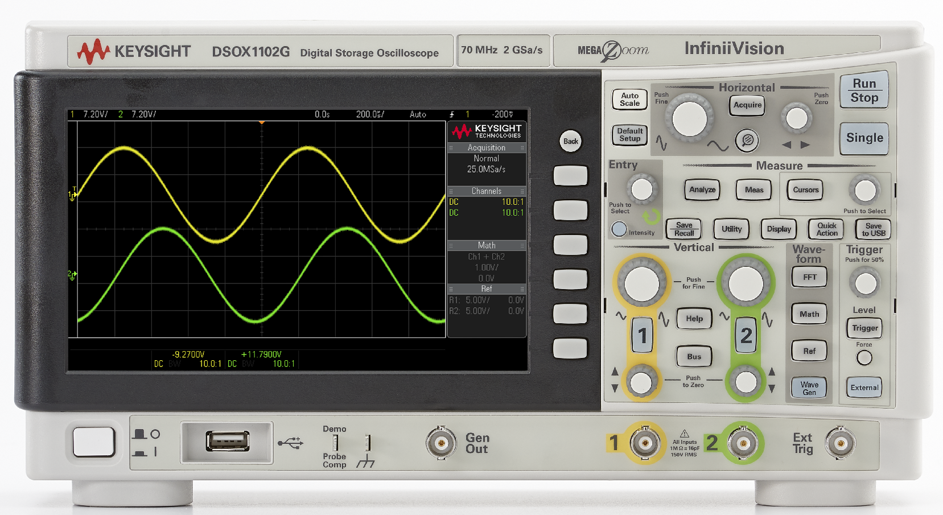Toggle channel 1 with the yellow key

643,336
